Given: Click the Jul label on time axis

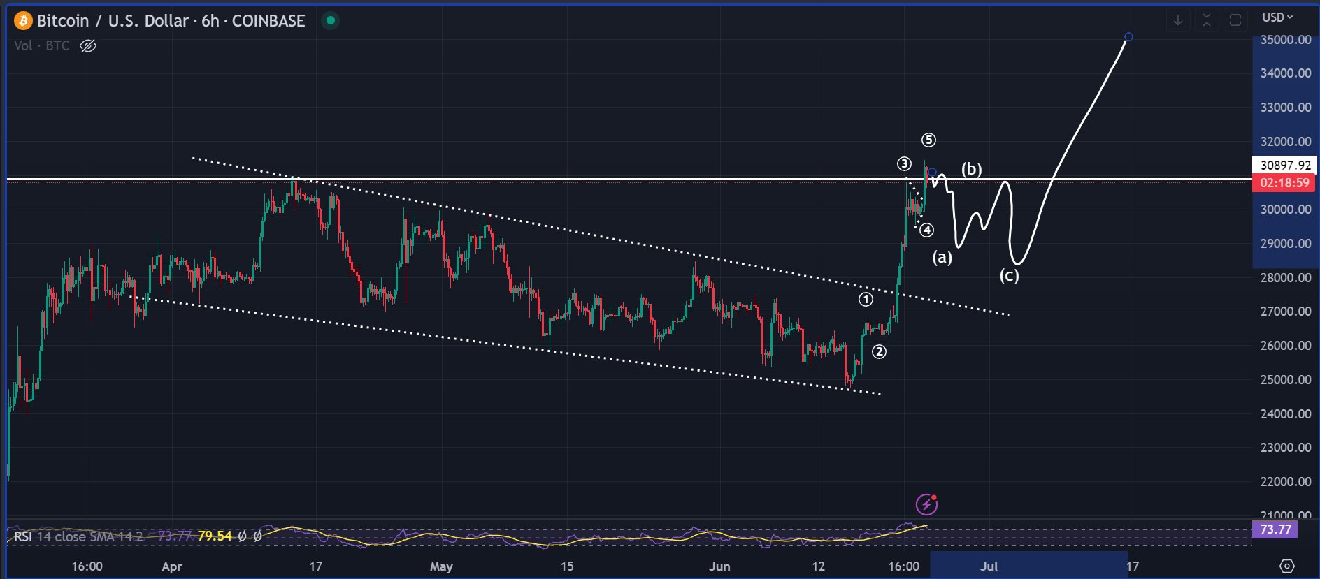Looking at the screenshot, I should 988,566.
